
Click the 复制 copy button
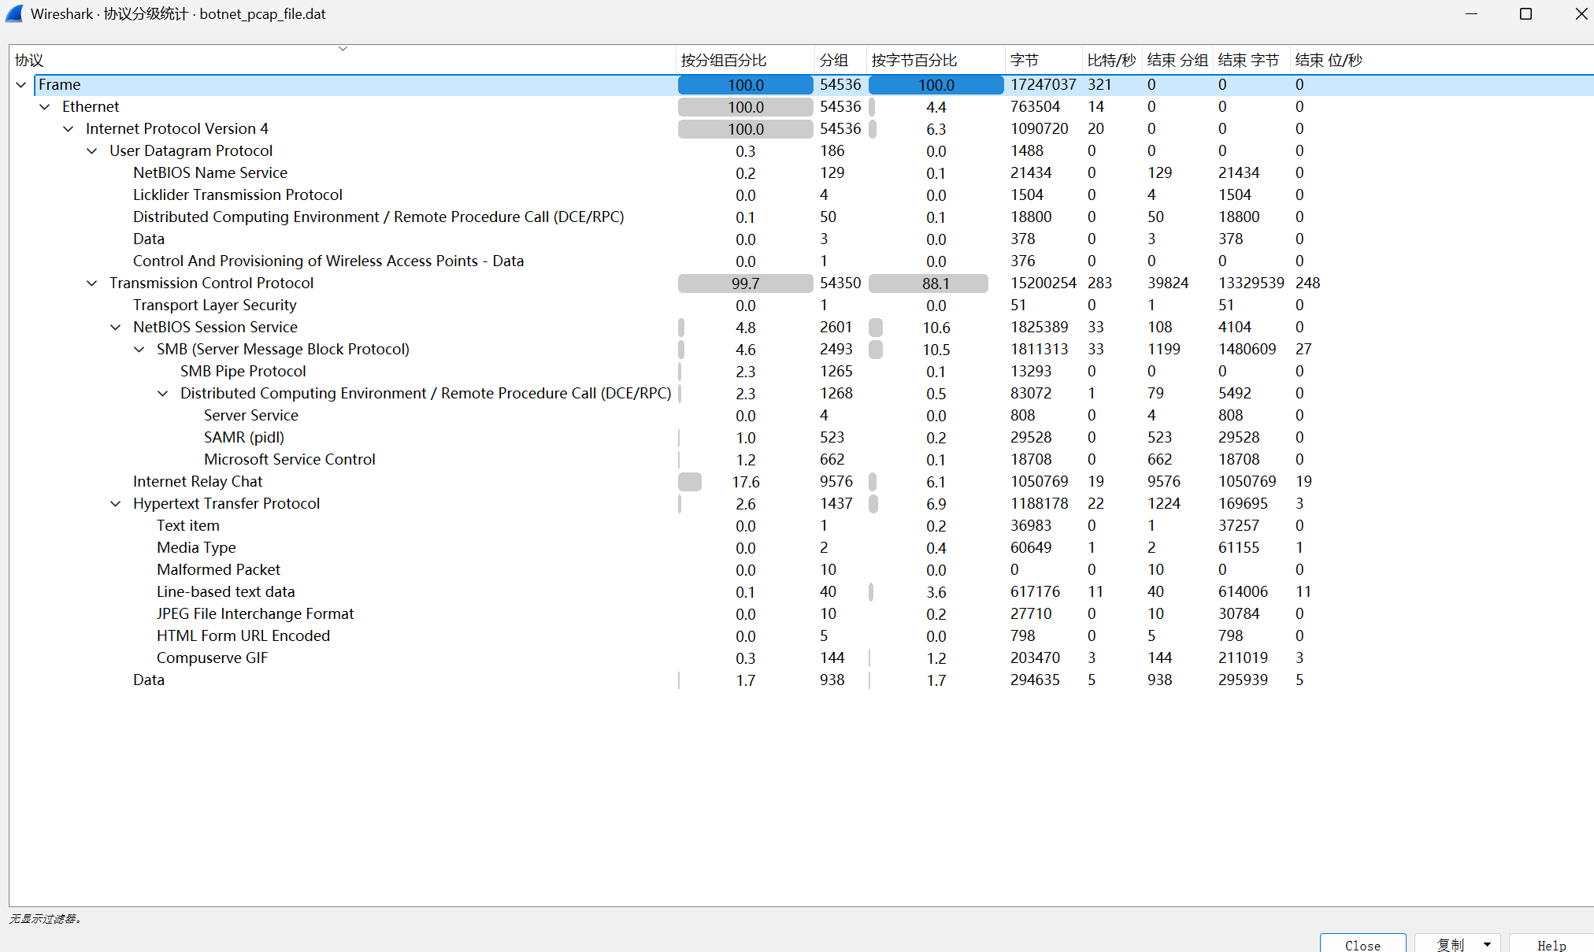1450,944
